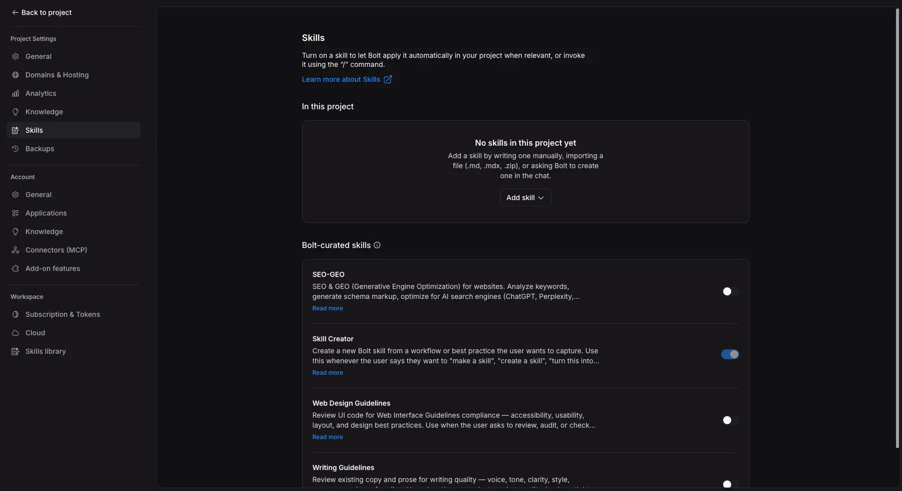Click the Skill Creator title text
902x491 pixels.
click(333, 339)
